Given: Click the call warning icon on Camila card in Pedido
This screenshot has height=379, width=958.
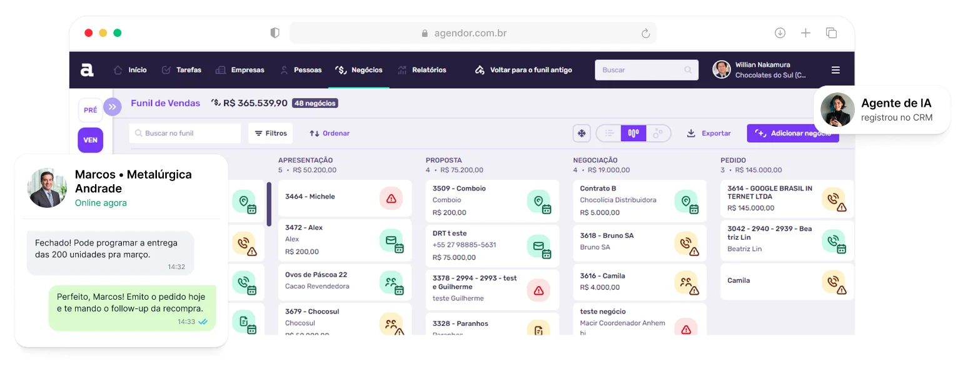Looking at the screenshot, I should [834, 282].
